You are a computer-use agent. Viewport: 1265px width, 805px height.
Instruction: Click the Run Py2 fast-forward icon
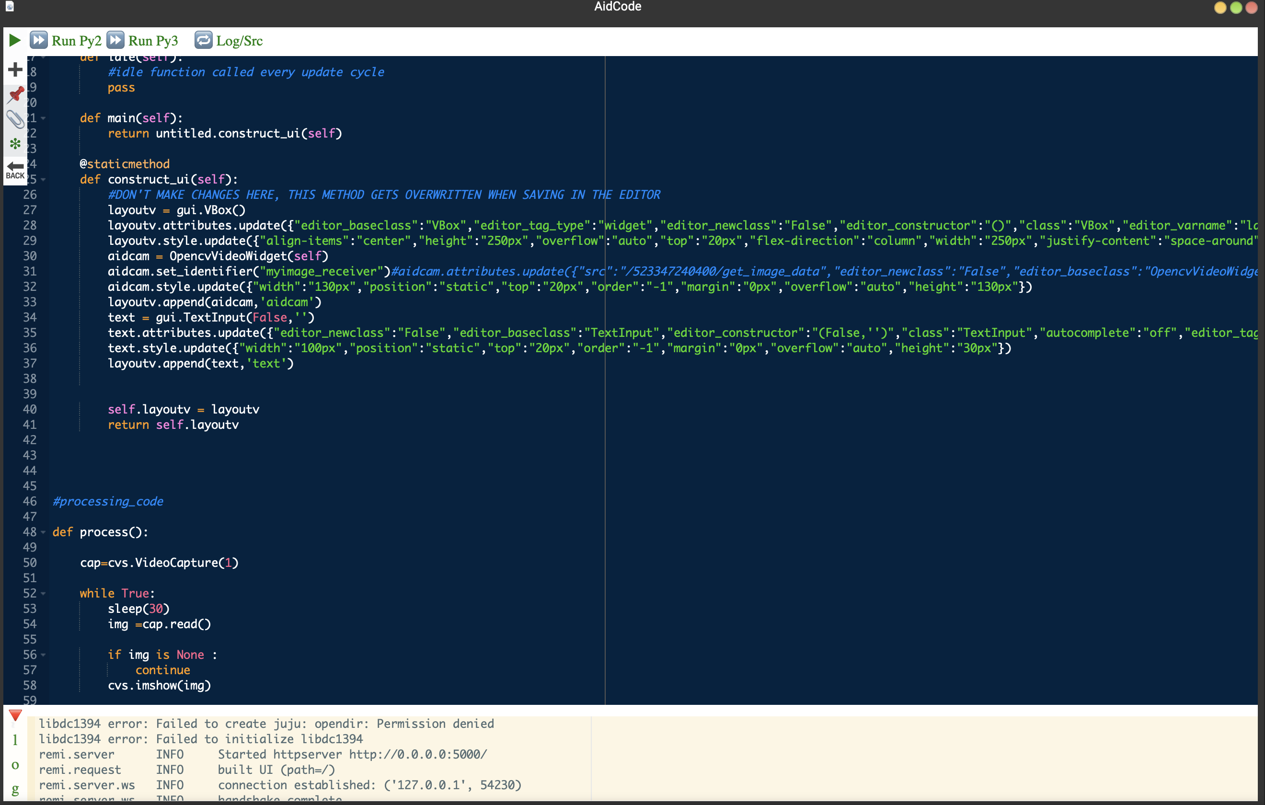click(38, 40)
